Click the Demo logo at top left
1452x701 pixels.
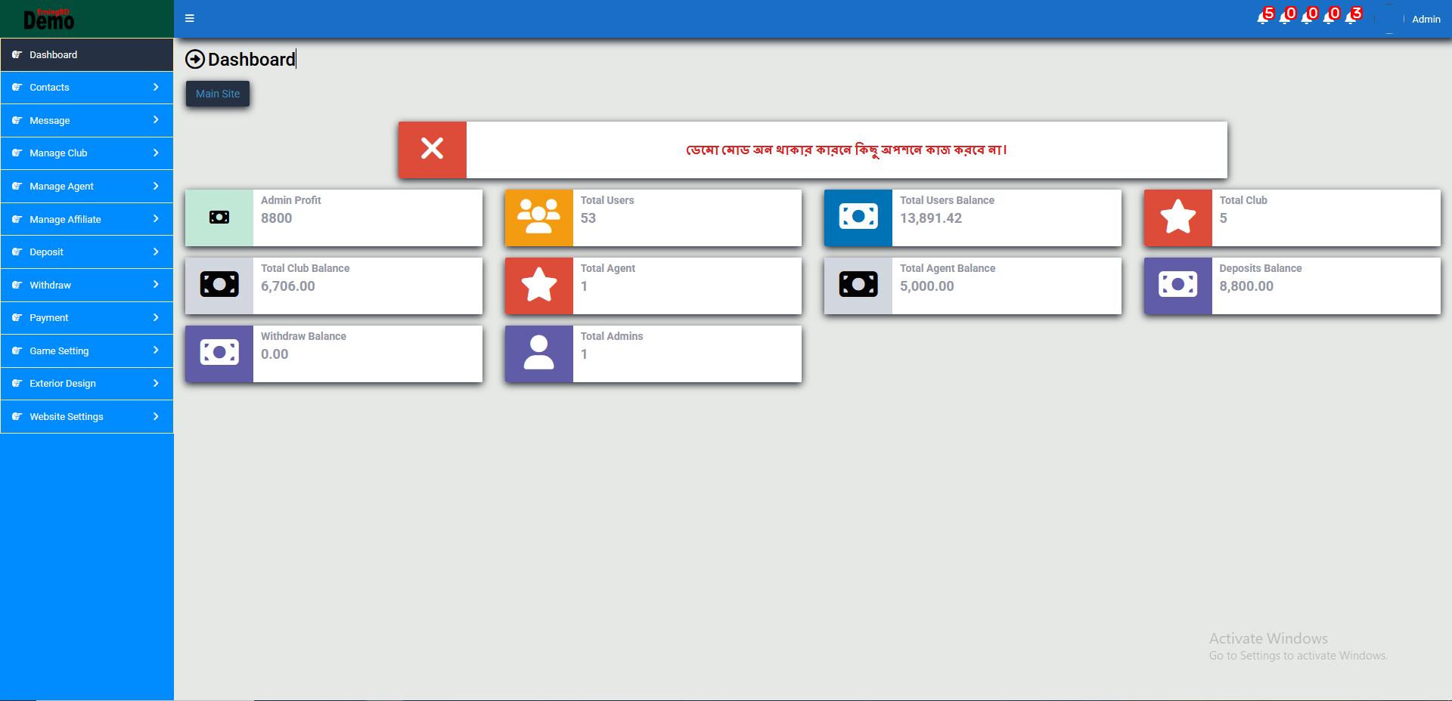click(48, 19)
